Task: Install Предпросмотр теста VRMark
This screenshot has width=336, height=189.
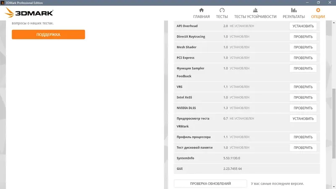Action: point(303,119)
